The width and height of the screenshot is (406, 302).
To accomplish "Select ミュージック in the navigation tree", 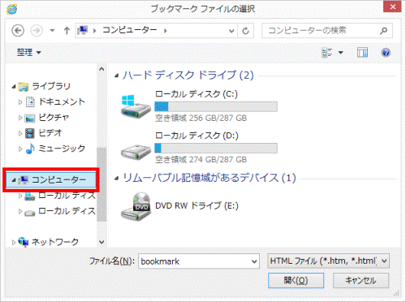I will (62, 149).
